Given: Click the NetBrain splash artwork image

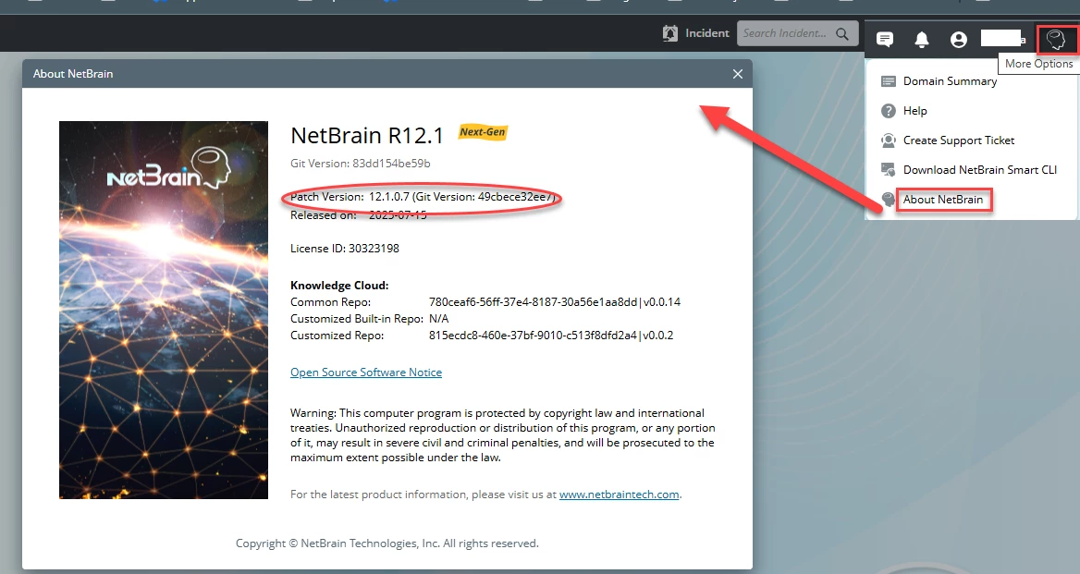Looking at the screenshot, I should click(x=164, y=310).
